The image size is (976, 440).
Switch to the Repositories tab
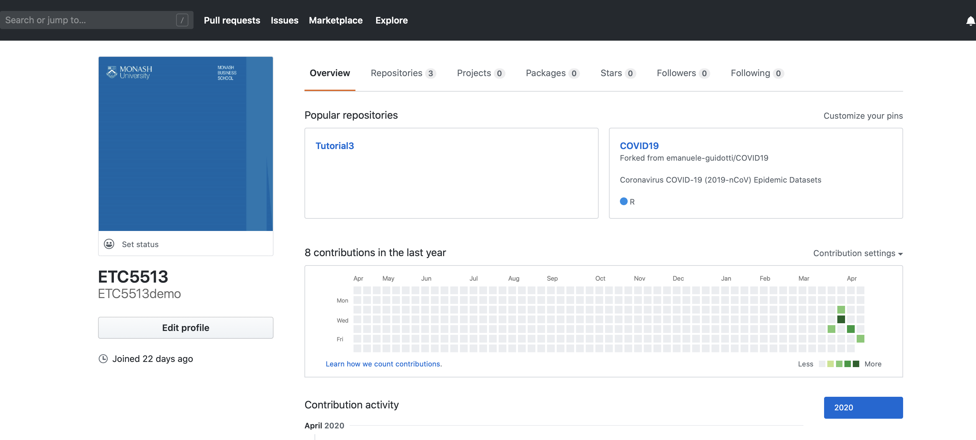[x=403, y=73]
